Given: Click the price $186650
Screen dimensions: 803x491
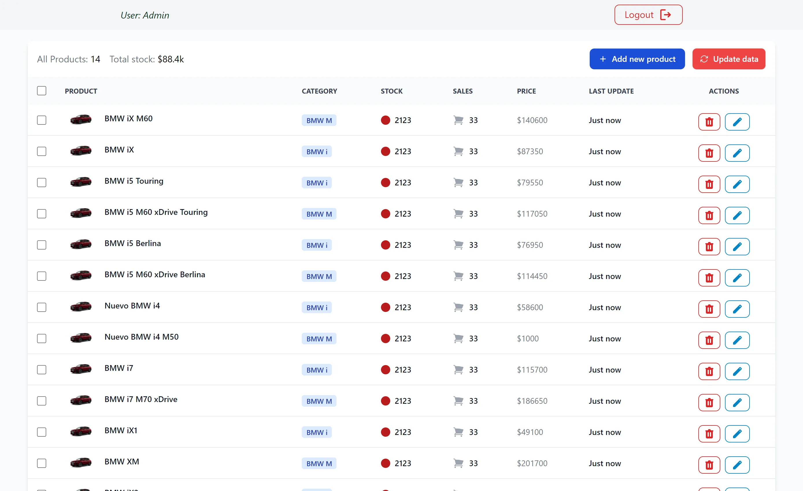Looking at the screenshot, I should (532, 401).
